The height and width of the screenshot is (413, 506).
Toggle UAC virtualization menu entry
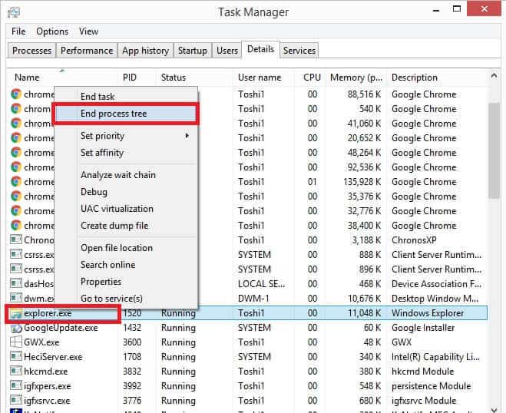coord(126,209)
